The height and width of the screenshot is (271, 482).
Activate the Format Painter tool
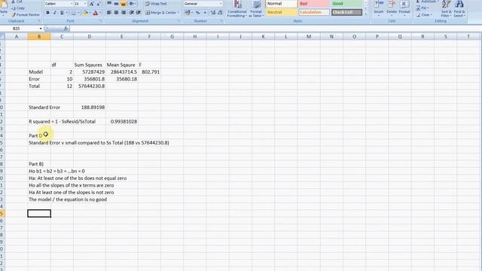[26, 15]
